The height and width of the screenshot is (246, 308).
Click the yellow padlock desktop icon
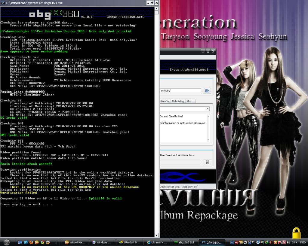(296, 233)
